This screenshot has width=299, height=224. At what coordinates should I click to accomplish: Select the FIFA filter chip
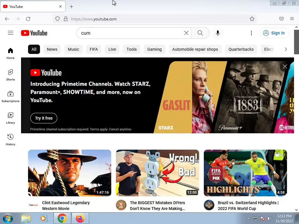(x=94, y=49)
